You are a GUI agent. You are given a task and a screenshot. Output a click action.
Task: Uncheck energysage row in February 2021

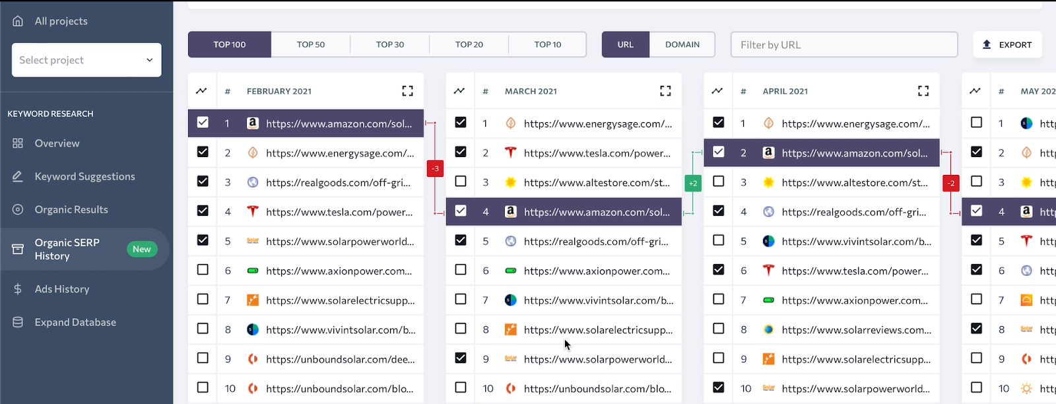point(203,152)
